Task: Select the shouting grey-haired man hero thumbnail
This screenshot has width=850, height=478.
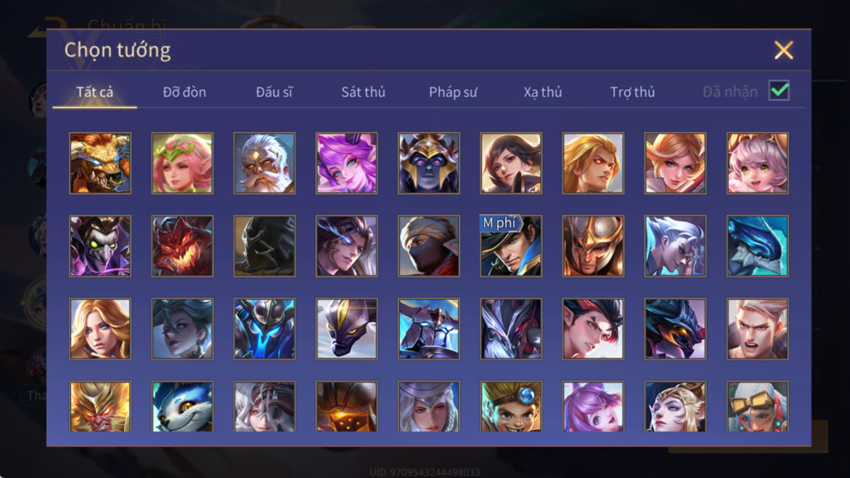Action: [x=757, y=329]
